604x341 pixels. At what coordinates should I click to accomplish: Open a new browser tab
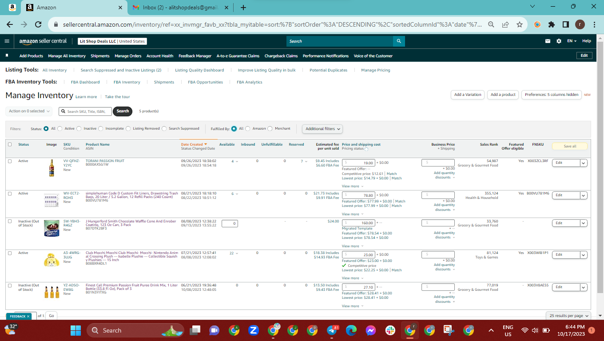[243, 8]
